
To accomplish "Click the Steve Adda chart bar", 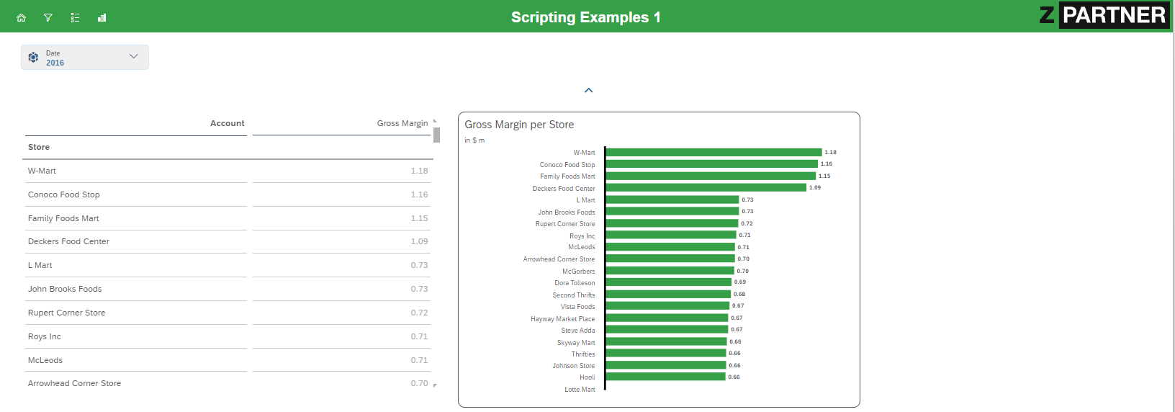I will [667, 329].
